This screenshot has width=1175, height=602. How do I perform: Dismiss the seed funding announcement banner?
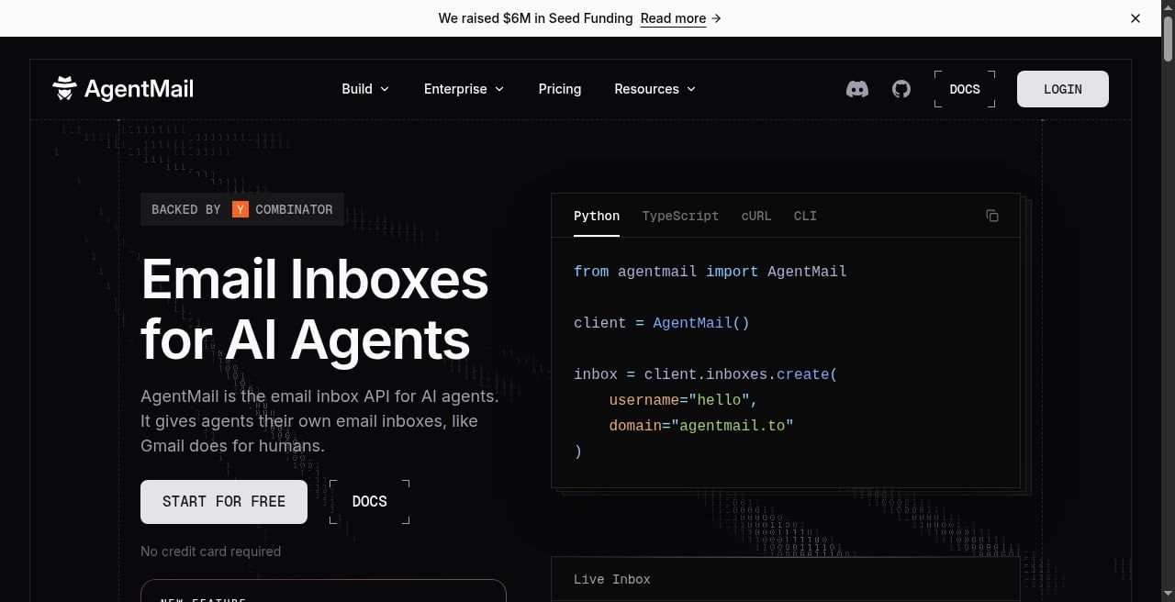tap(1136, 18)
